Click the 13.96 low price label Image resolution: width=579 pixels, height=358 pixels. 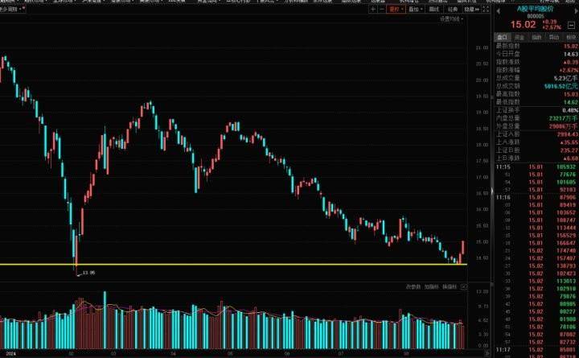tap(88, 273)
